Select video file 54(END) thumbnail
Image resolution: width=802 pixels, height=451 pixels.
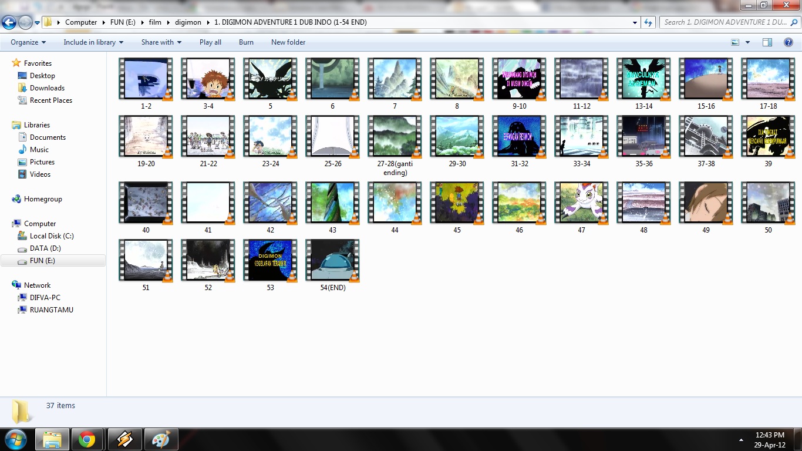pos(332,260)
